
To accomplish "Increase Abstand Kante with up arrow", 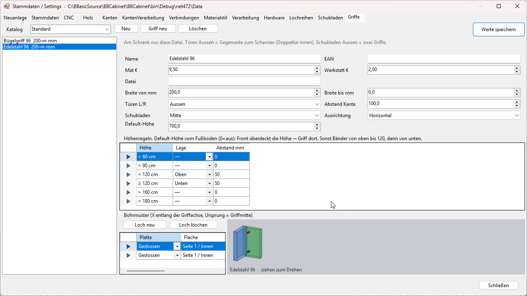I will pos(517,102).
